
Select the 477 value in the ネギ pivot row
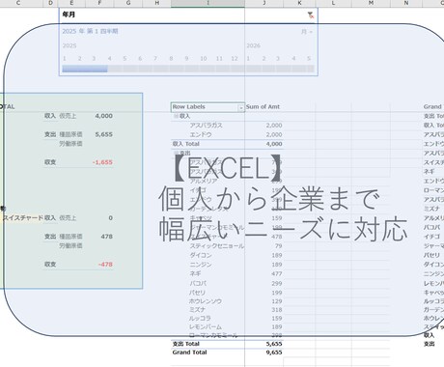point(277,274)
